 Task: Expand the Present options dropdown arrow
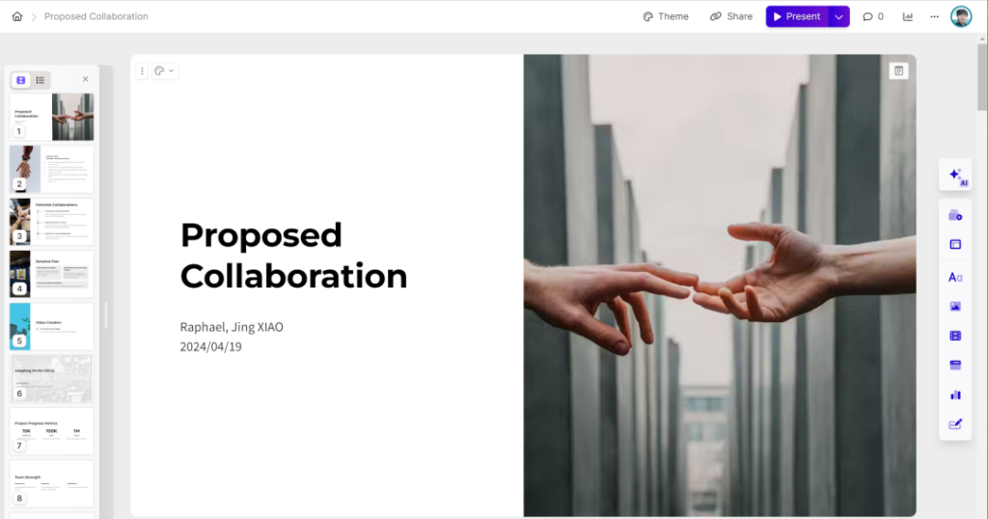(838, 16)
